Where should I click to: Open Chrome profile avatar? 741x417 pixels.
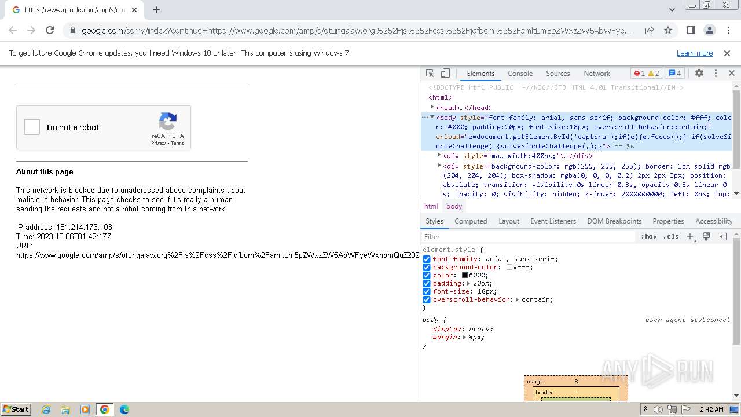click(709, 31)
